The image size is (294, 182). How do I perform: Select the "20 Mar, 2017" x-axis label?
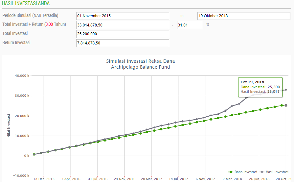click(x=151, y=179)
